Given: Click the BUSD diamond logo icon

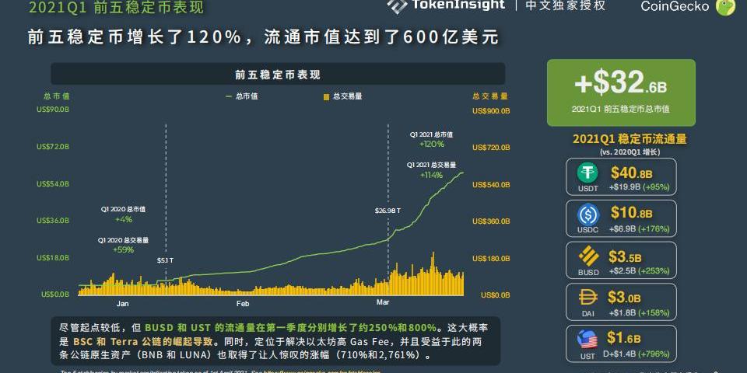Looking at the screenshot, I should pos(588,257).
